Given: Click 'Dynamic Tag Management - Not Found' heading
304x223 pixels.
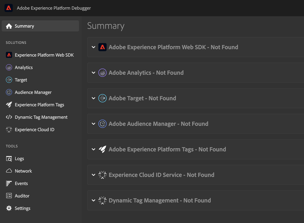Looking at the screenshot, I should coord(160,201).
